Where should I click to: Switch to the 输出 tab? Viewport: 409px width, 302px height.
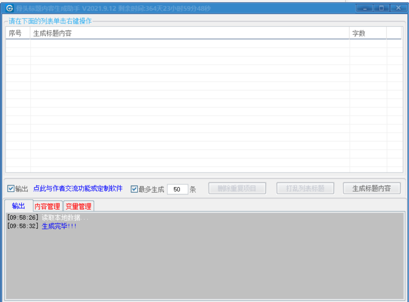pyautogui.click(x=19, y=206)
